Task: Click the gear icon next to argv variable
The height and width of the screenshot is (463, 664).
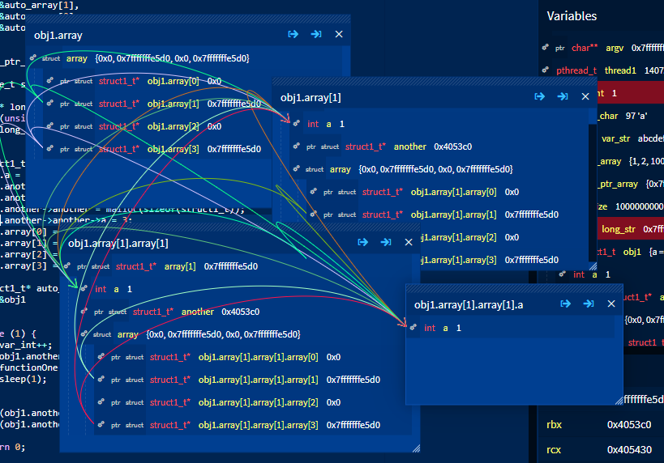Action: coord(545,48)
